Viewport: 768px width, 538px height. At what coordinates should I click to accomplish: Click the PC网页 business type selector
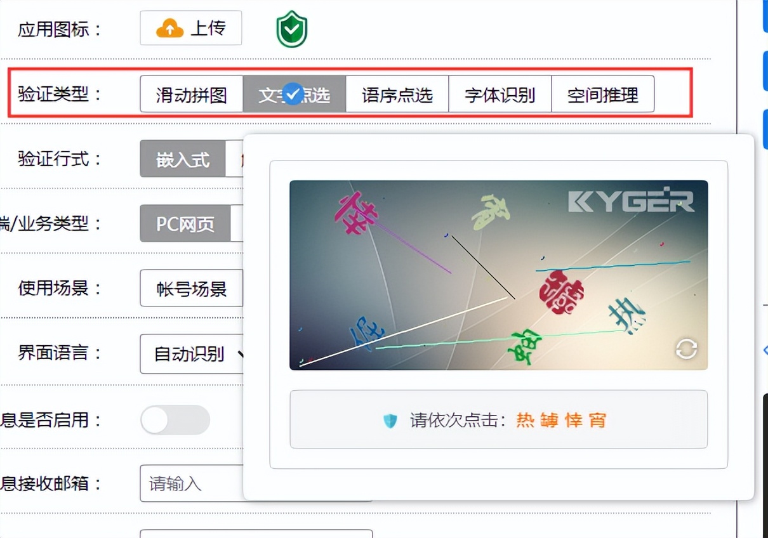coord(184,223)
